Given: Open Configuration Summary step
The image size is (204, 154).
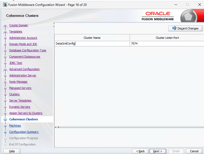Looking at the screenshot, I should [24, 132].
